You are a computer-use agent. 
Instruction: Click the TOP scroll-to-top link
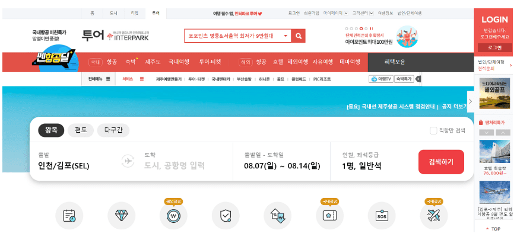pyautogui.click(x=493, y=229)
